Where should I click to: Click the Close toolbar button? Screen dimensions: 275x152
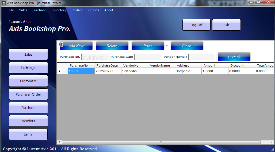(187, 46)
